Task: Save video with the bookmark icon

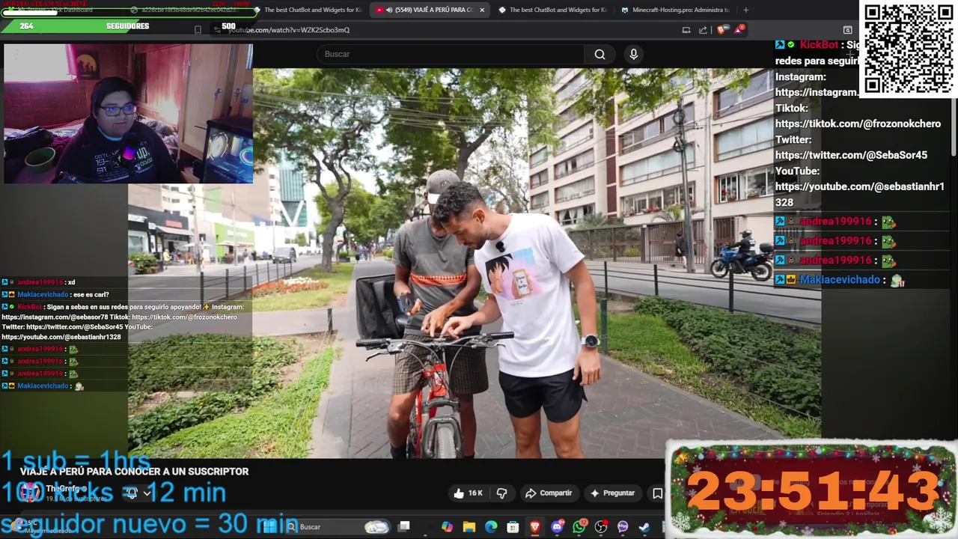Action: coord(657,493)
